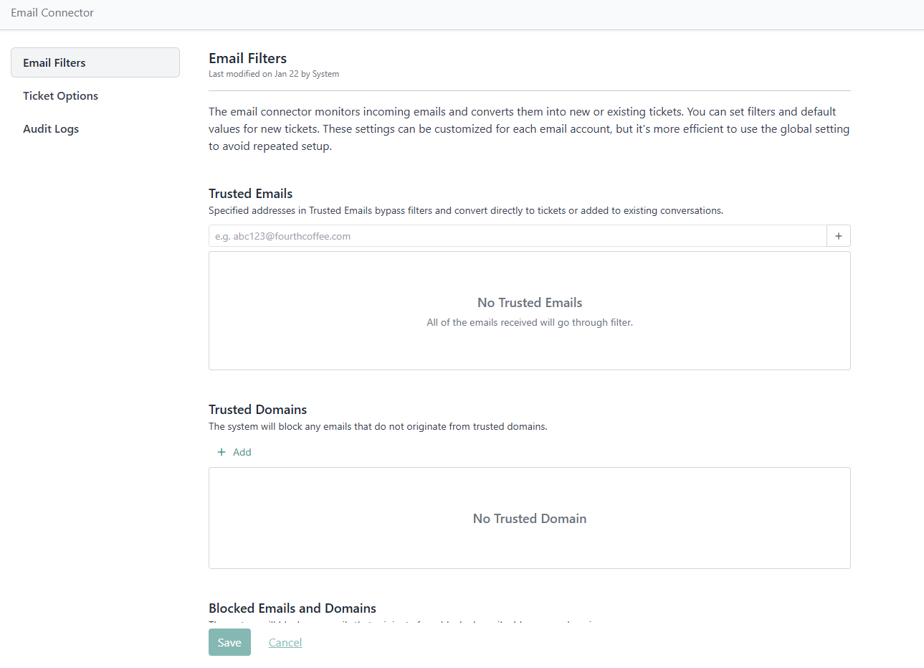This screenshot has height=668, width=924.
Task: Click the Email Connector header title
Action: tap(52, 13)
